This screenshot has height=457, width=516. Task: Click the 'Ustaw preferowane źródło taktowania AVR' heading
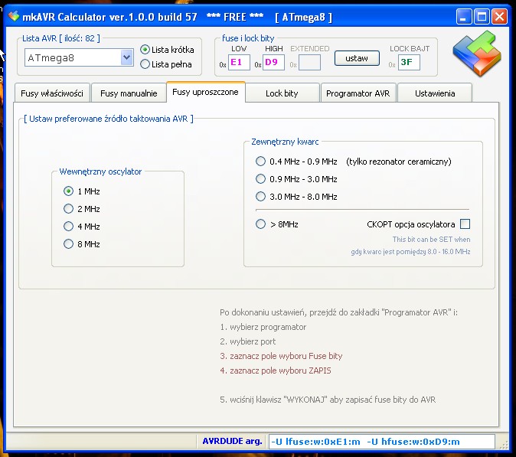[109, 119]
